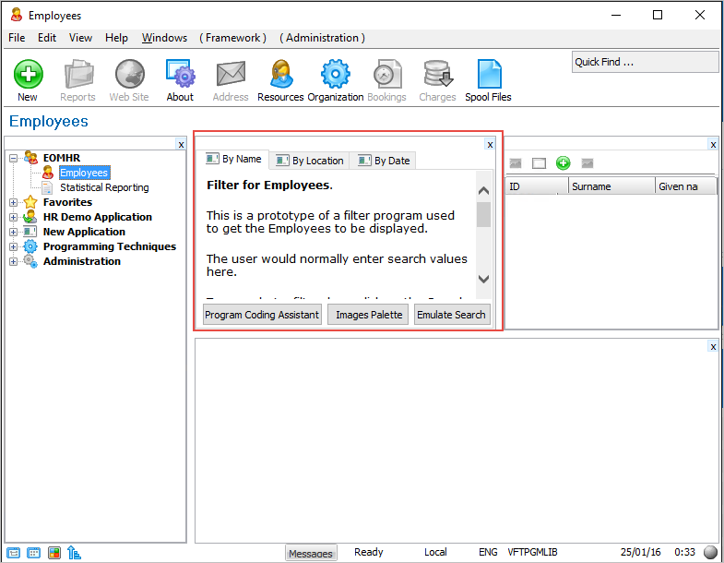Viewport: 724px width, 563px height.
Task: Click the Bookings clock icon
Action: (387, 74)
